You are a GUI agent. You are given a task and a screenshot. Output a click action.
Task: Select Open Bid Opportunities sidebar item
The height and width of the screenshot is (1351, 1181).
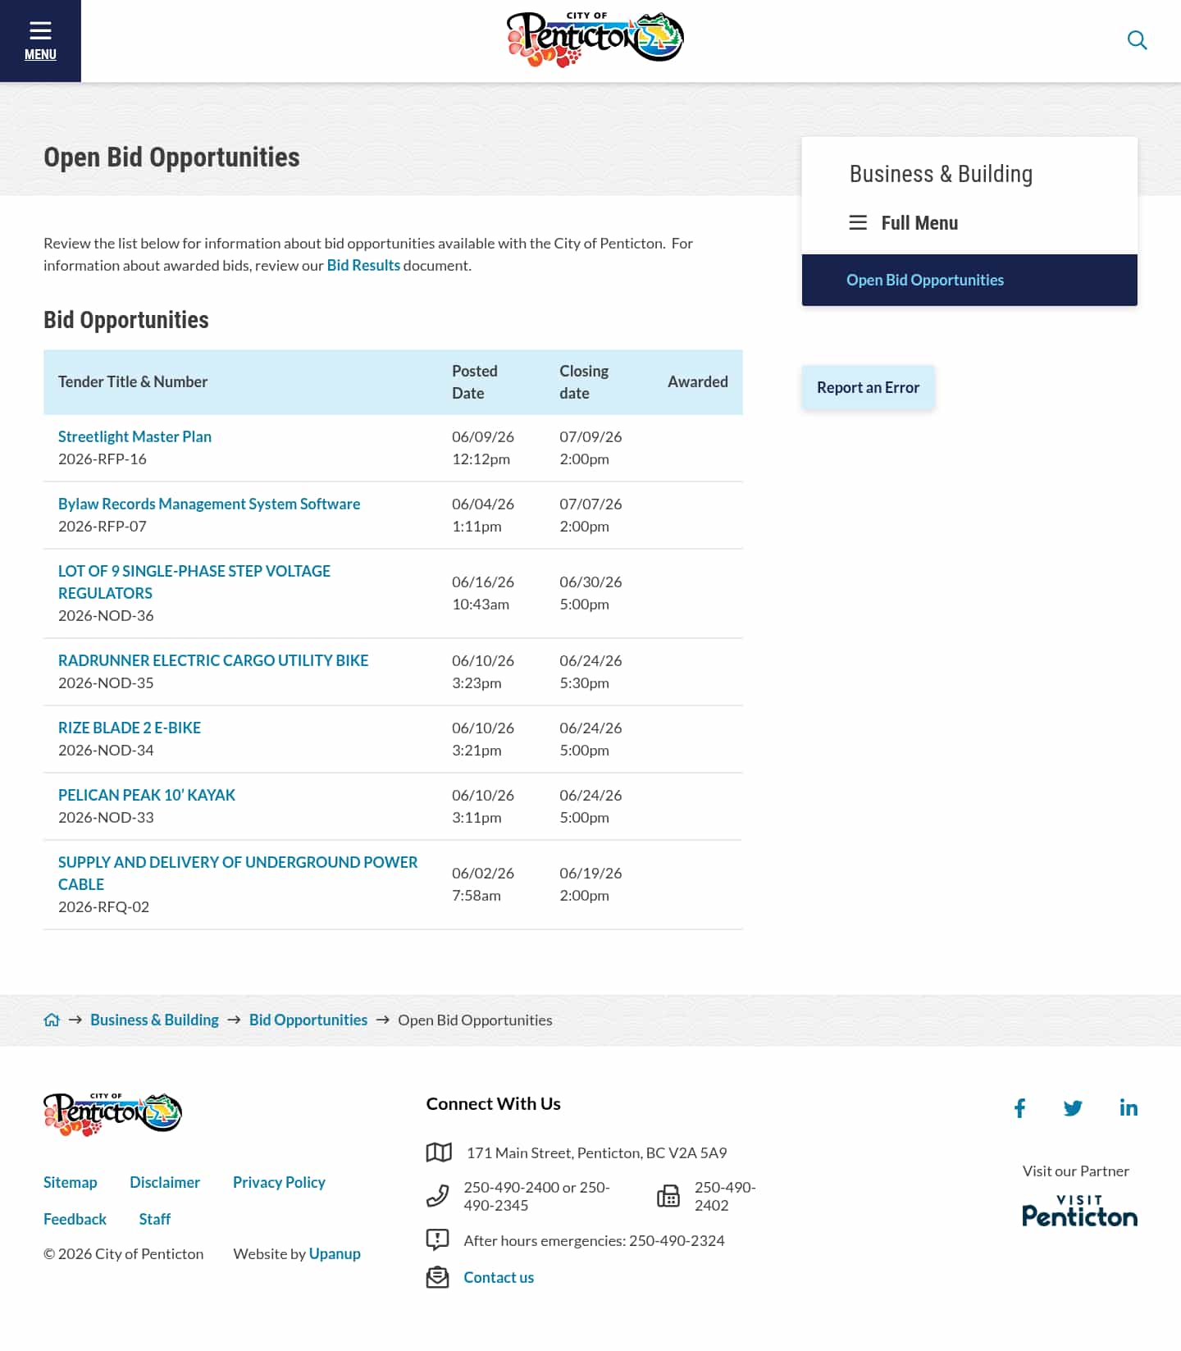pos(969,280)
